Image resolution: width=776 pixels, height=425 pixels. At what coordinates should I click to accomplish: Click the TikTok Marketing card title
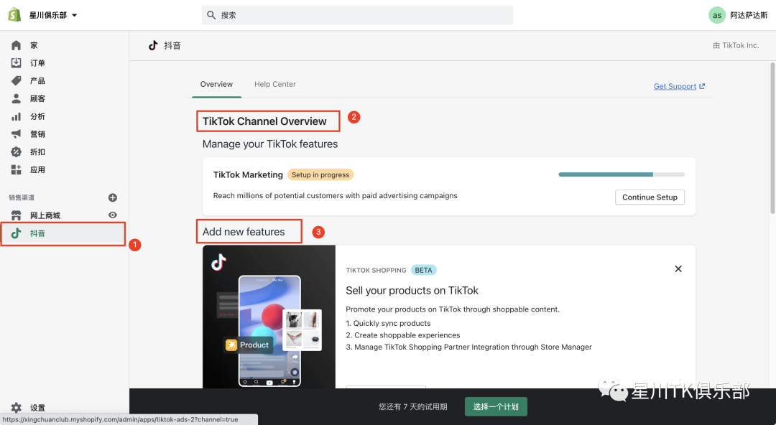click(248, 174)
